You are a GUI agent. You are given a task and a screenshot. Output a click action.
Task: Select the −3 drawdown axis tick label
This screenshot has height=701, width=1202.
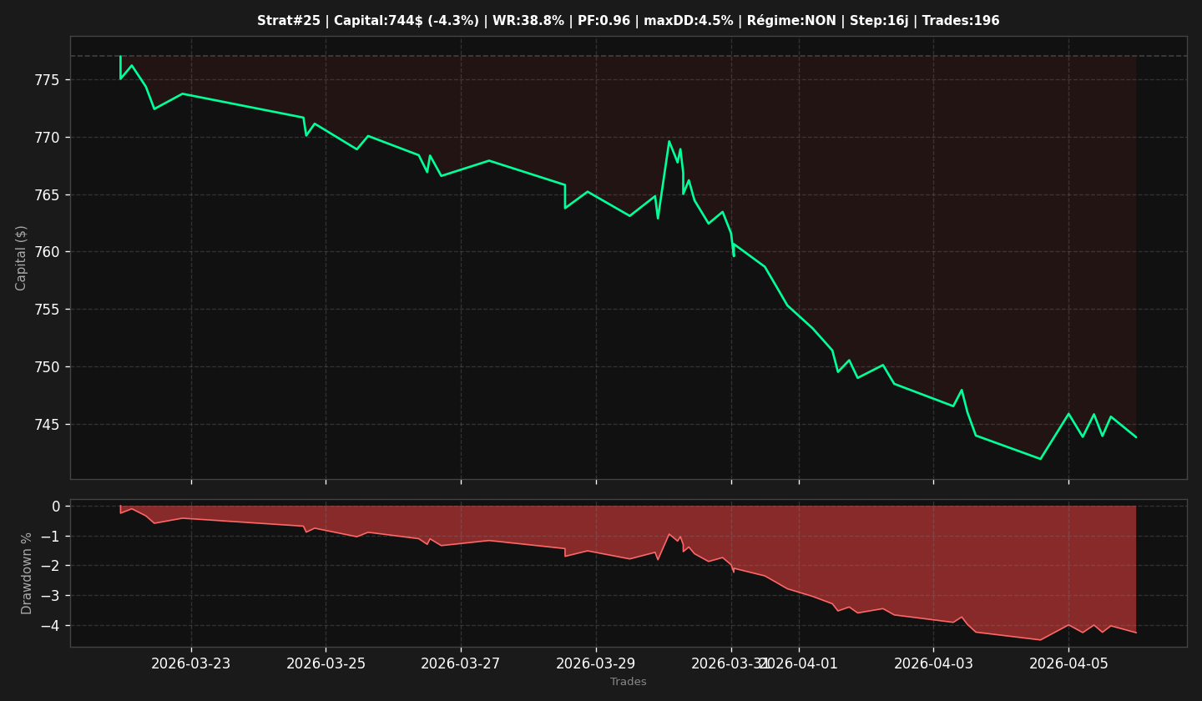tap(50, 596)
